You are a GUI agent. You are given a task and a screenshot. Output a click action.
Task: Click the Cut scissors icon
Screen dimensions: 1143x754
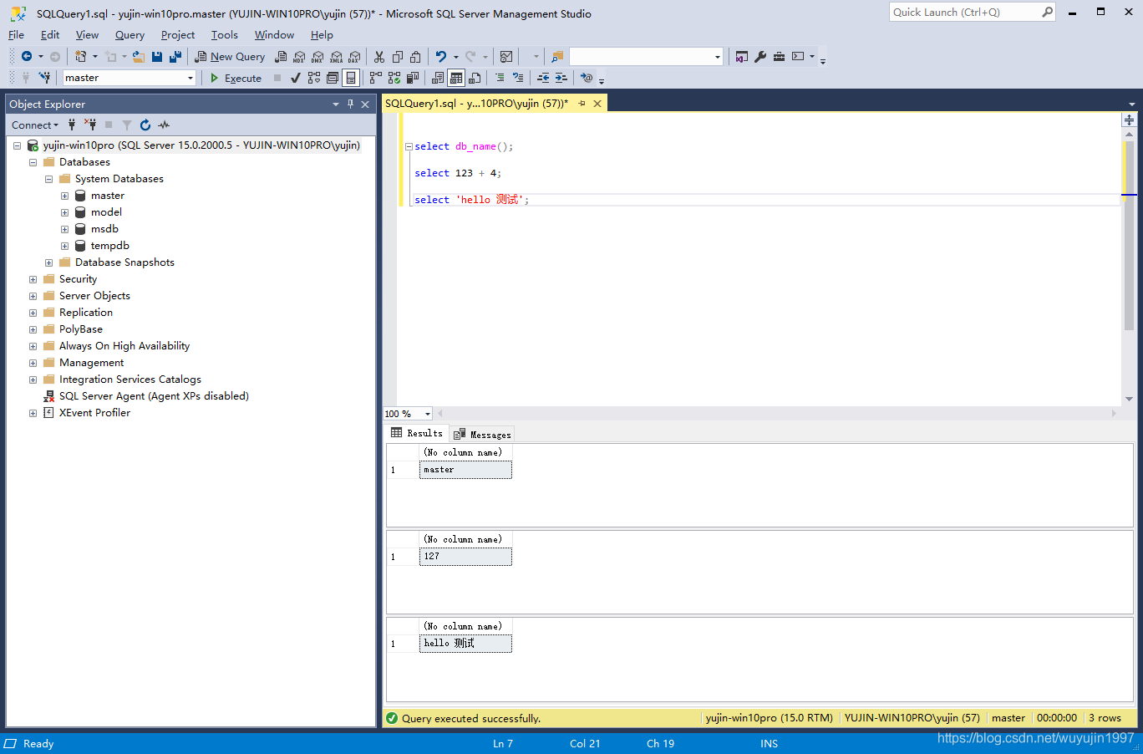coord(379,57)
